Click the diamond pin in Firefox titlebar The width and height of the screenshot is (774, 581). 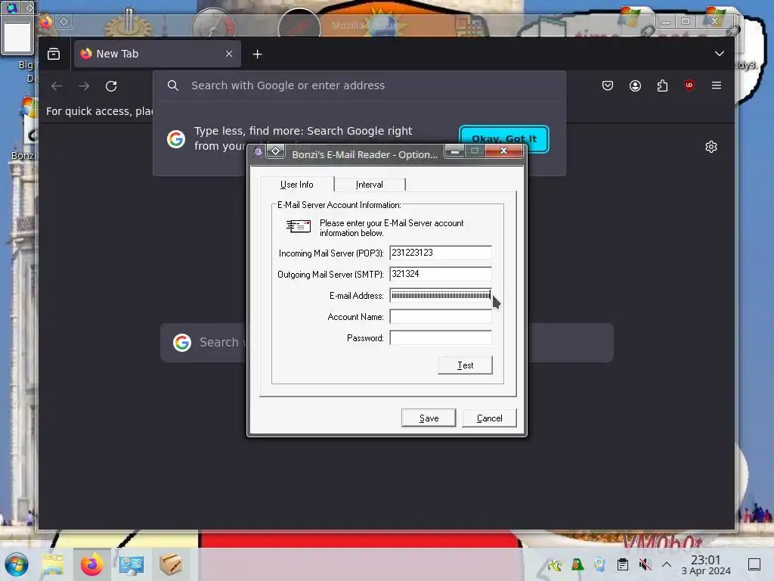(63, 21)
